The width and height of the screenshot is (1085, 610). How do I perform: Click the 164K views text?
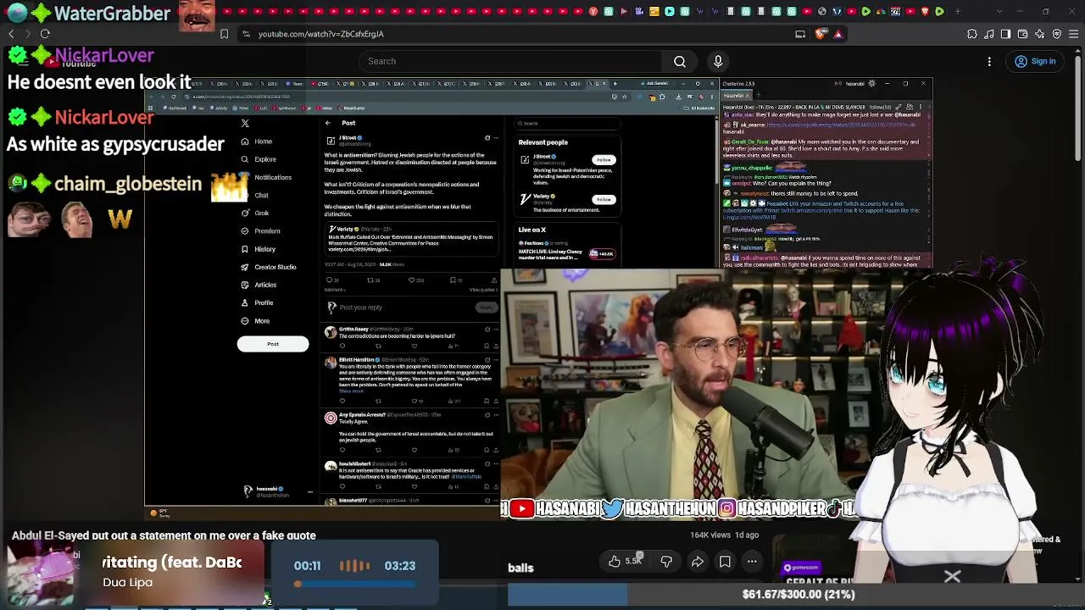[710, 535]
